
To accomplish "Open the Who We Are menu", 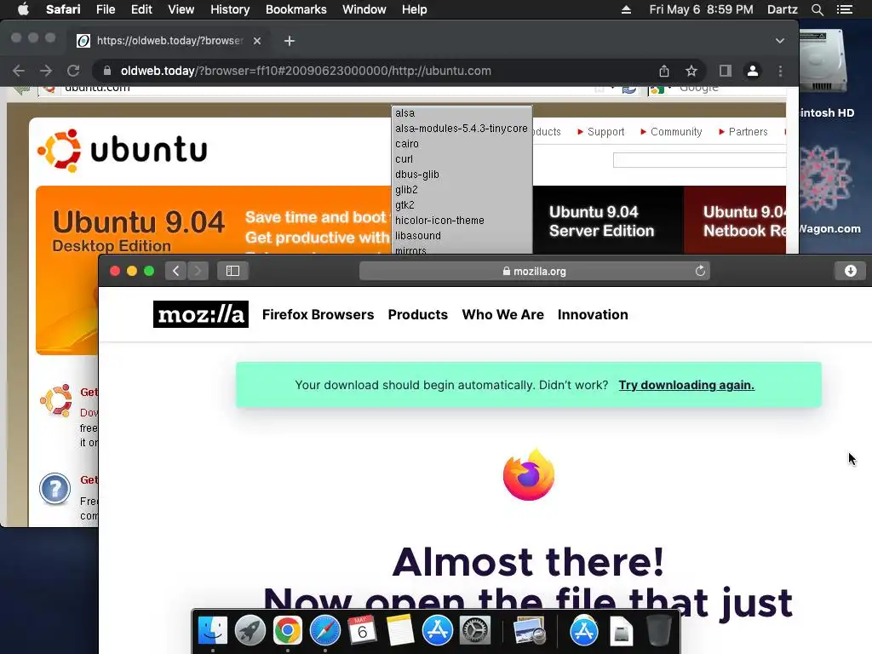I will (502, 314).
